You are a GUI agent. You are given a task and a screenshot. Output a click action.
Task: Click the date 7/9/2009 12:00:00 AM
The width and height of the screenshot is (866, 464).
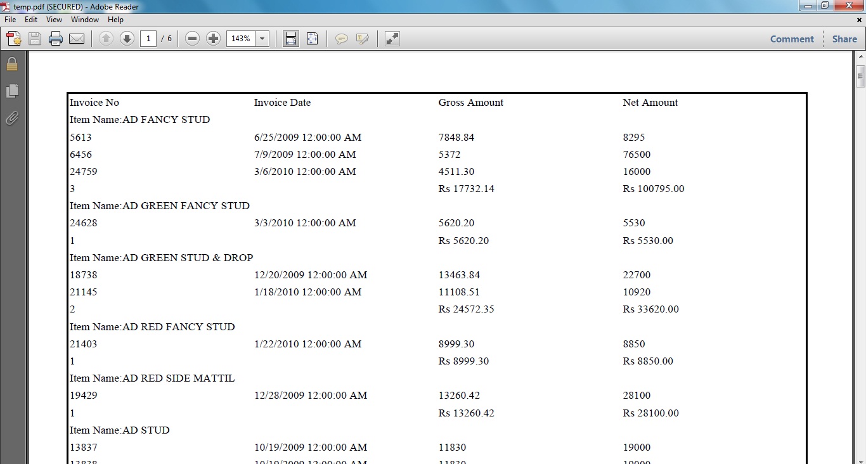coord(305,155)
